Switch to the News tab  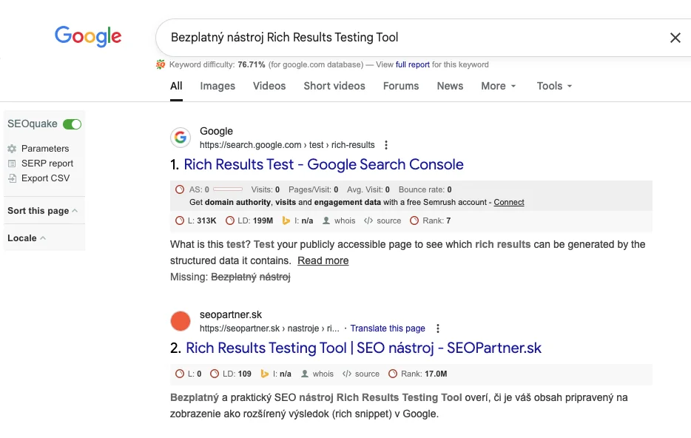450,86
